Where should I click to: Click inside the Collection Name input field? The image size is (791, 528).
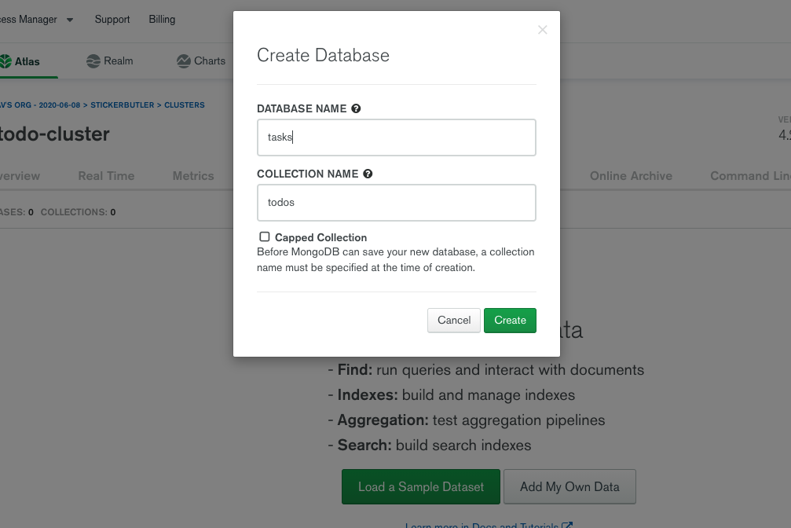click(396, 202)
